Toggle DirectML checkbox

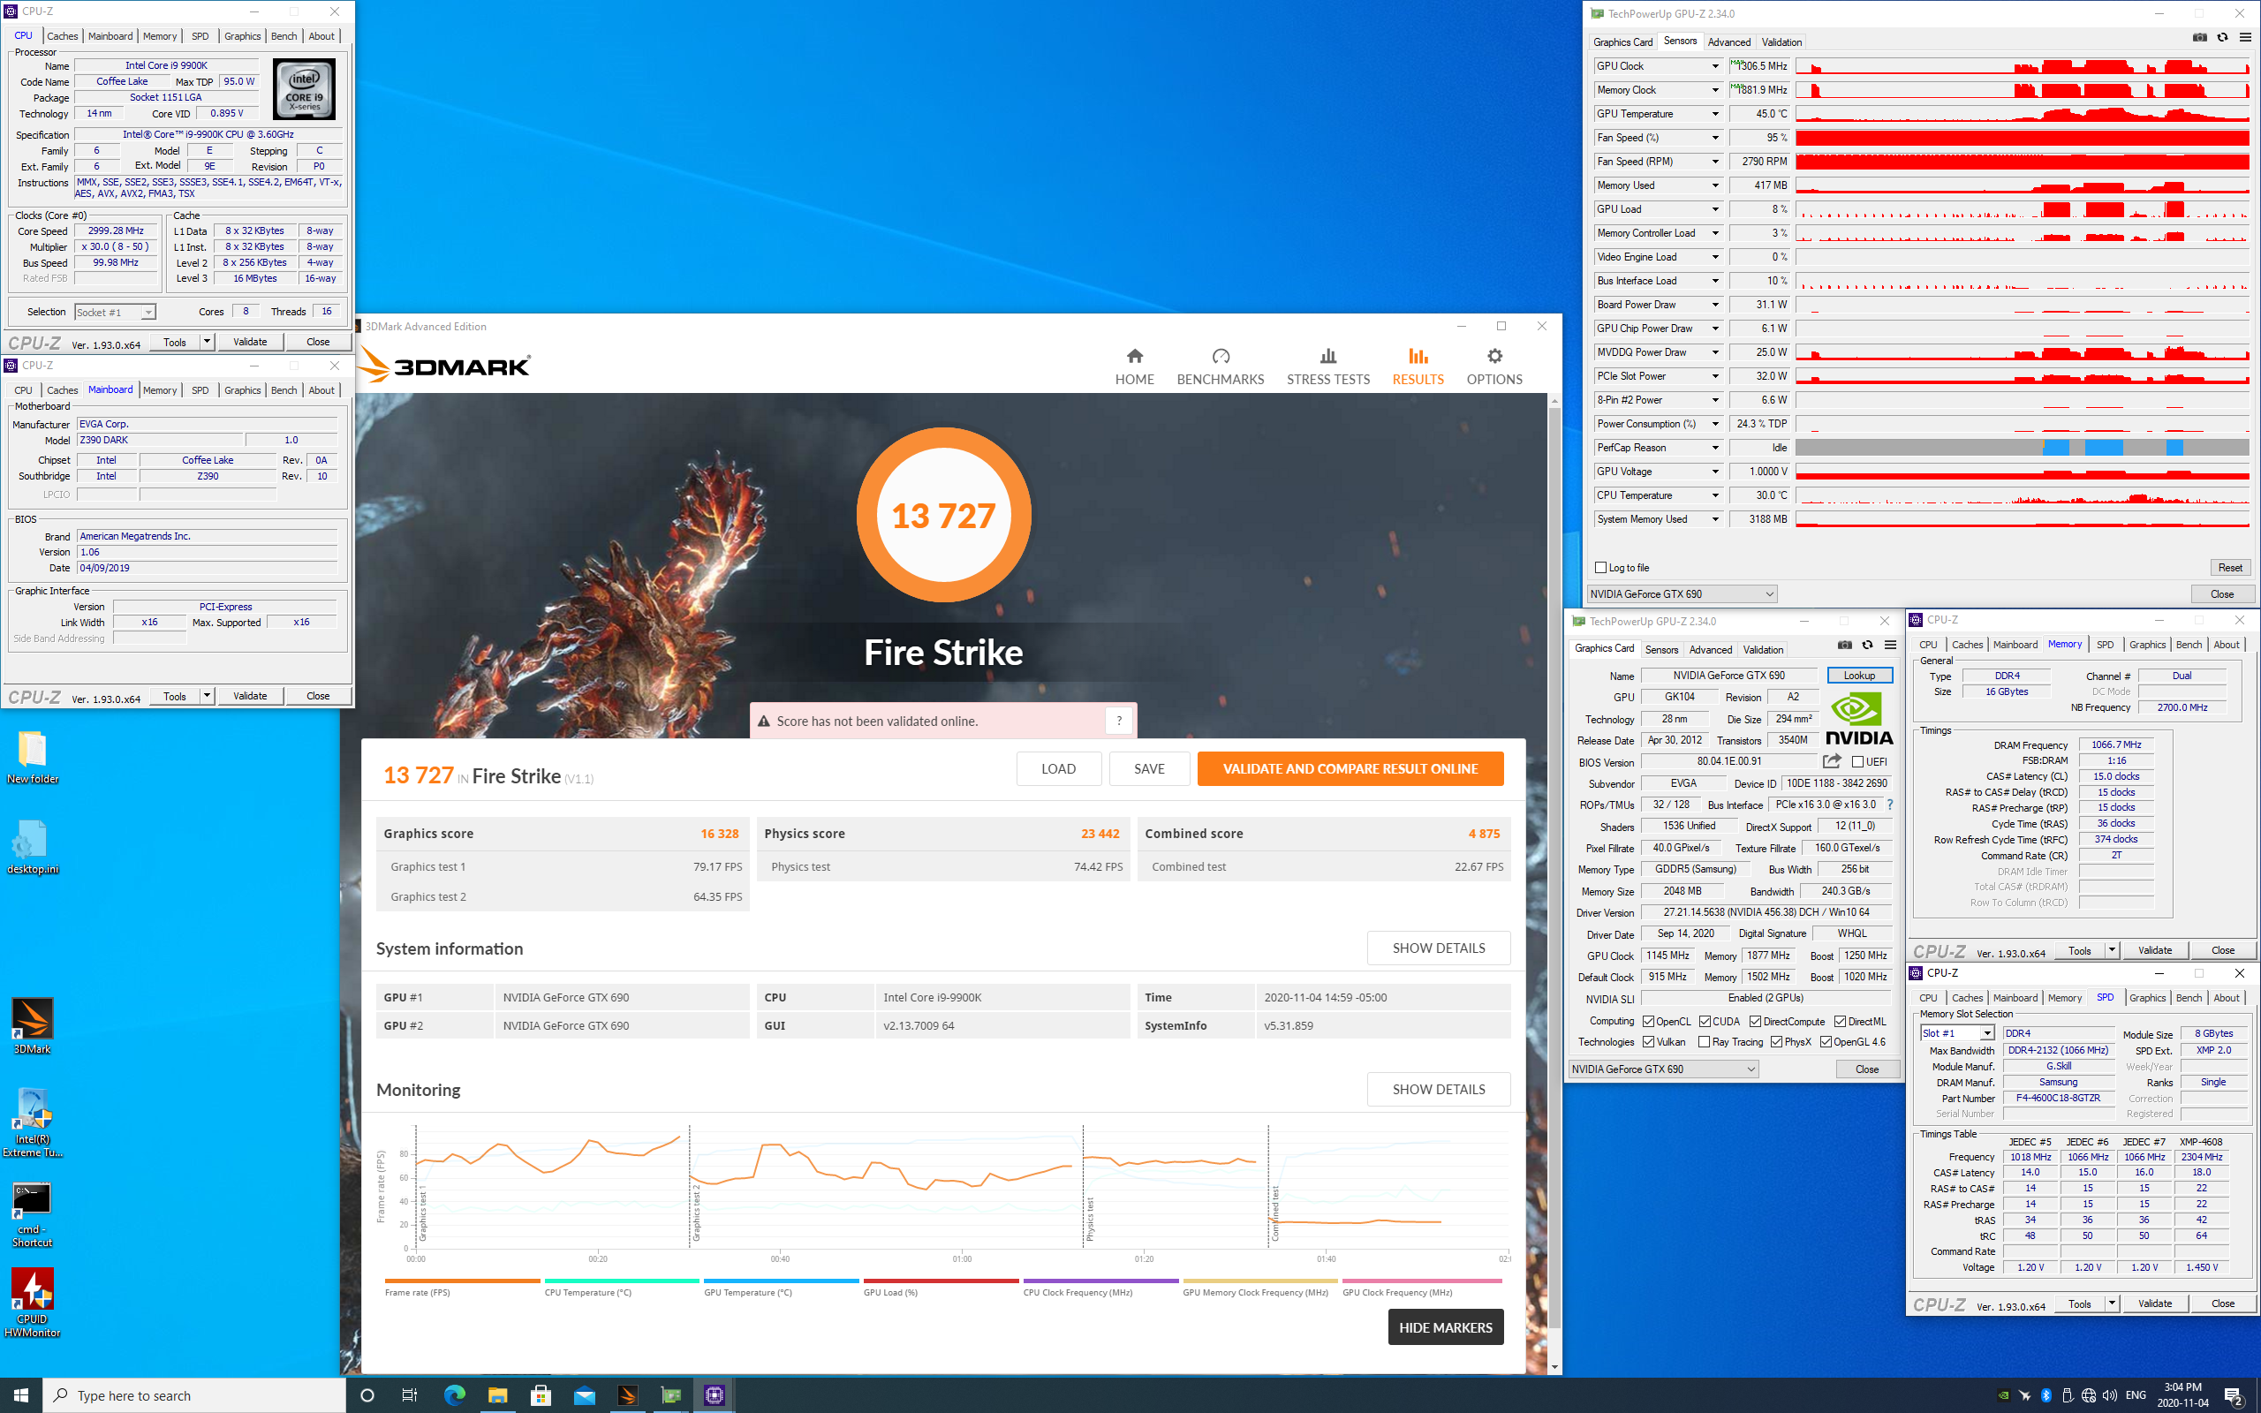point(1840,1021)
